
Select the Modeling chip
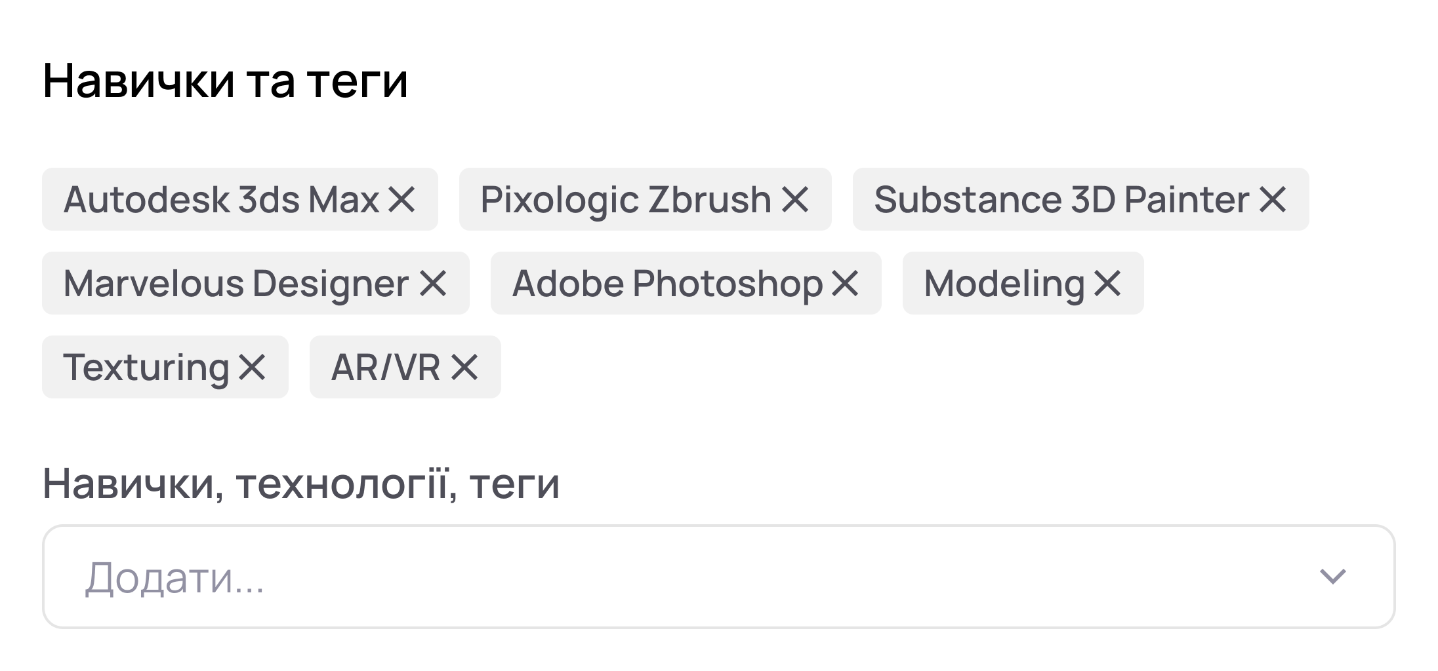pos(1004,283)
